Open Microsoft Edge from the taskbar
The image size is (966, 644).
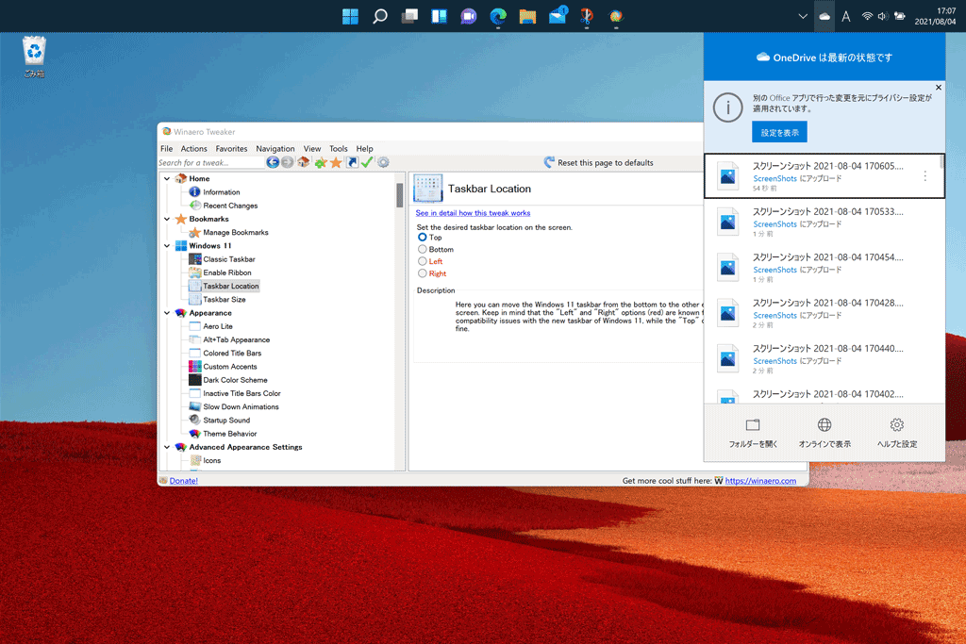pyautogui.click(x=497, y=16)
